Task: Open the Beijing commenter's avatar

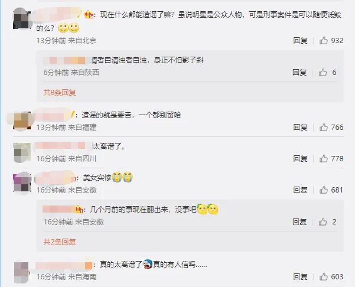Action: (22, 19)
